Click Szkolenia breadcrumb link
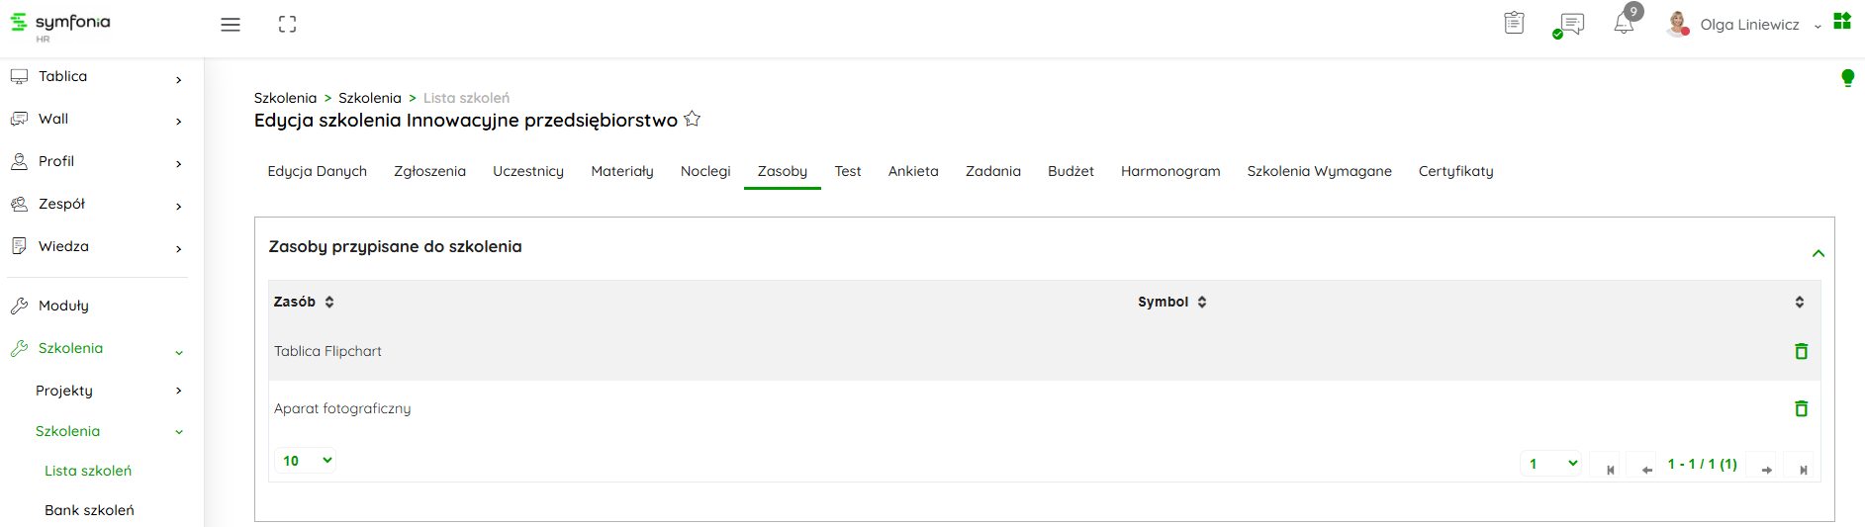This screenshot has height=527, width=1865. (285, 98)
